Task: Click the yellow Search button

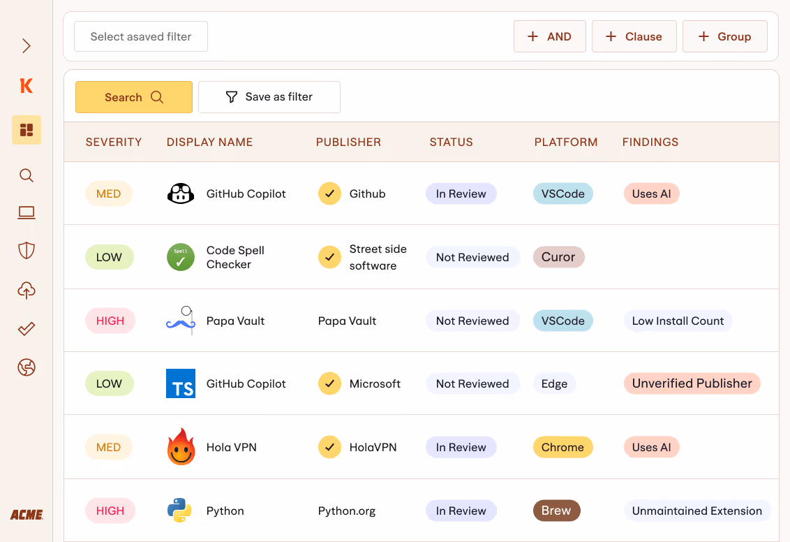Action: pos(134,97)
